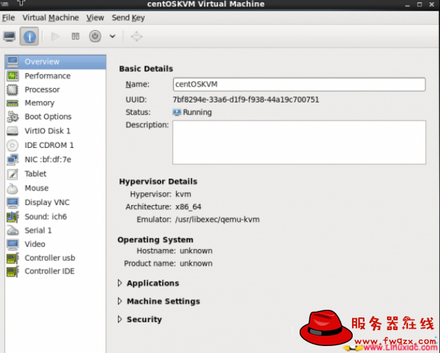The image size is (440, 353).
Task: Click the Product name value unknown
Action: [x=196, y=264]
